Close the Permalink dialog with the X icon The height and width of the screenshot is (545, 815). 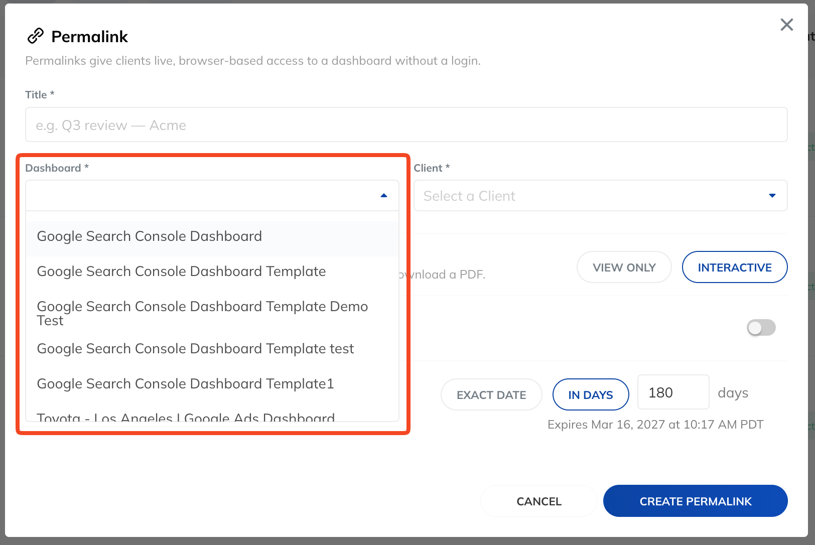786,25
